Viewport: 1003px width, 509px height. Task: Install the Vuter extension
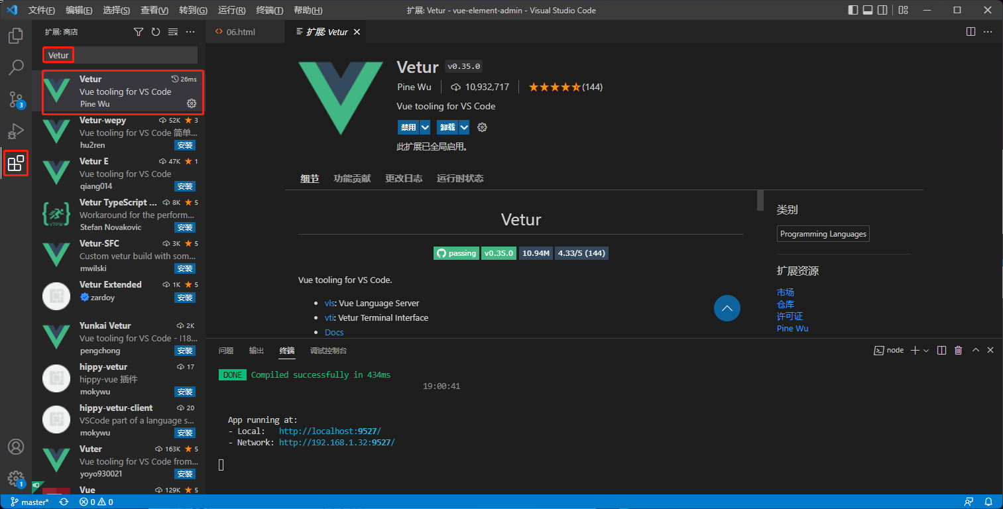[x=185, y=474]
